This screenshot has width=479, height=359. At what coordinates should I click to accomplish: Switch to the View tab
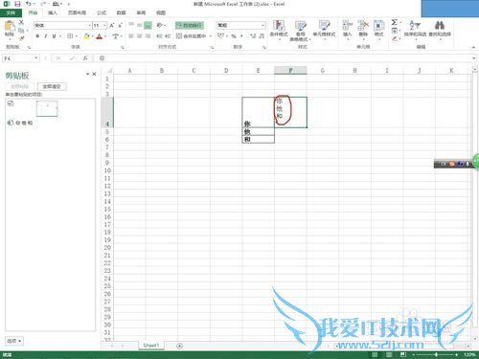[x=161, y=12]
